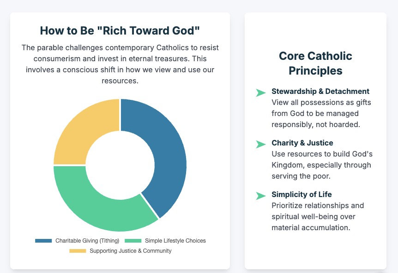Click the Stewardship & Detachment title
Viewport: 398px width, 273px height.
pos(320,91)
